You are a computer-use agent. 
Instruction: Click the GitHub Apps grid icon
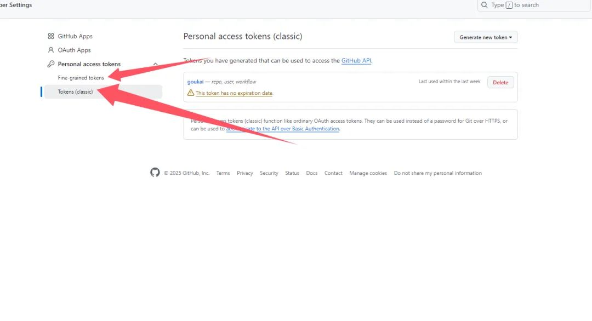51,36
